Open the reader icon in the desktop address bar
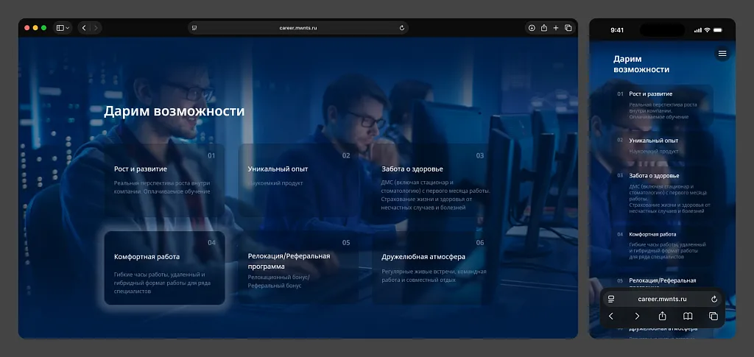 [194, 28]
